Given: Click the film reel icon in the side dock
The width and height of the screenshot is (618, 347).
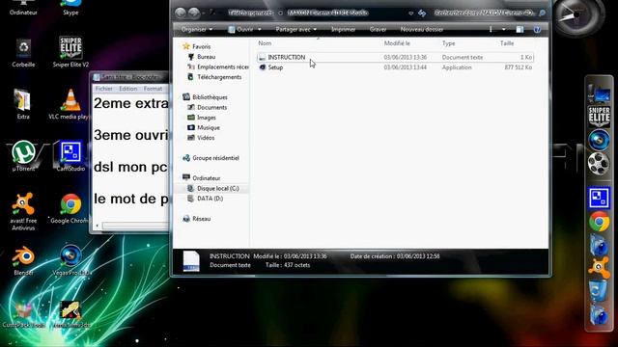Looking at the screenshot, I should click(x=599, y=163).
